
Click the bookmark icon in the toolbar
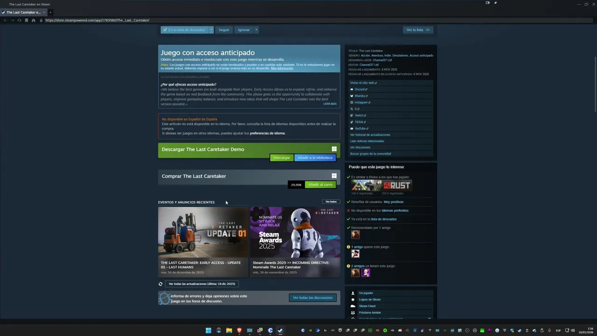click(27, 21)
